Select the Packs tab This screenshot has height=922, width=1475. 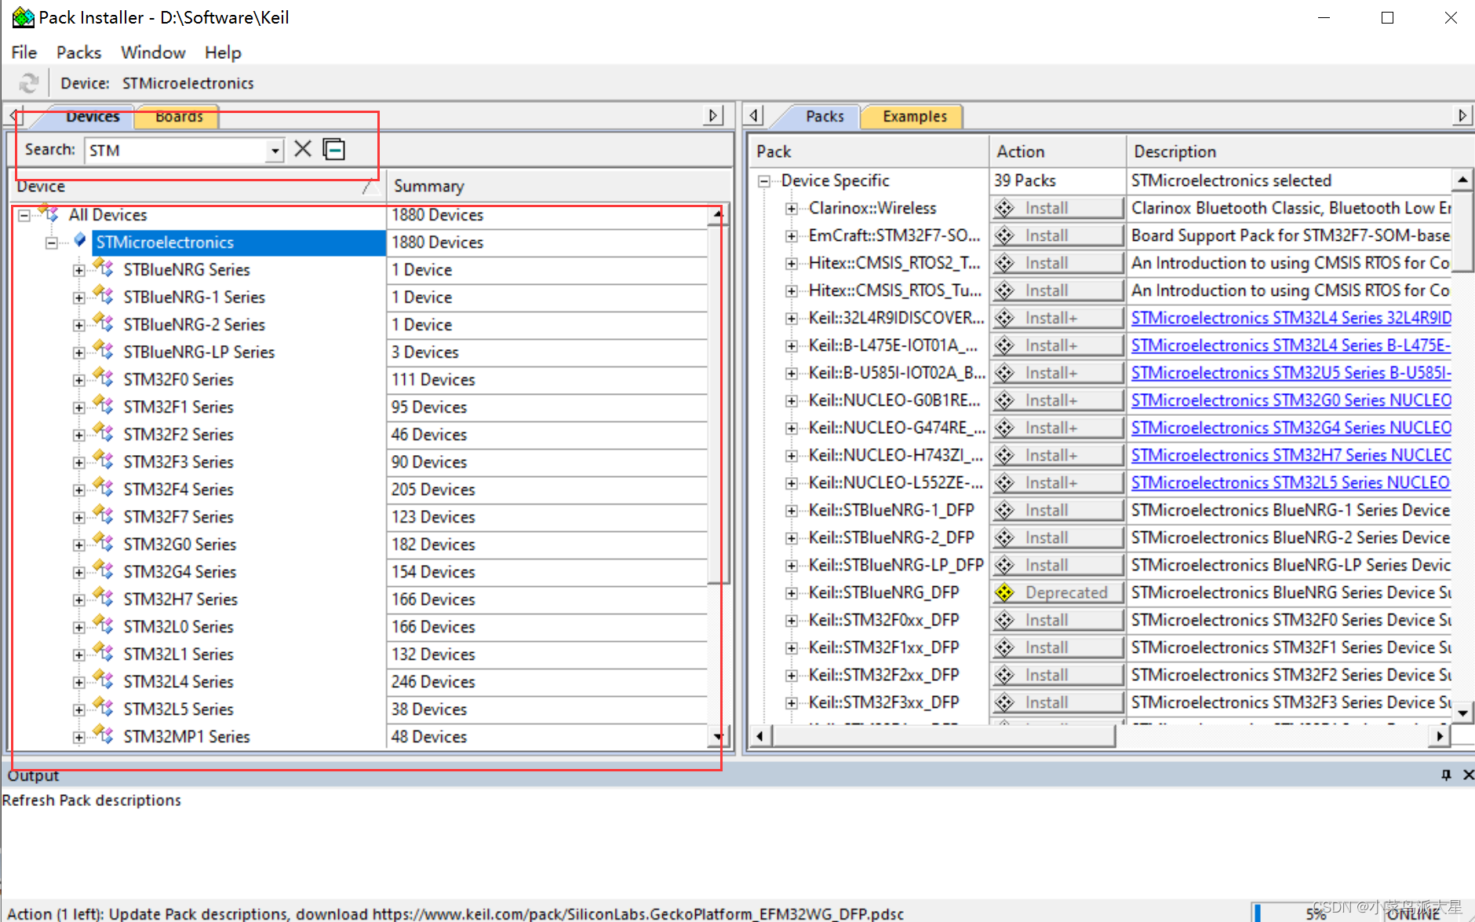click(x=825, y=116)
